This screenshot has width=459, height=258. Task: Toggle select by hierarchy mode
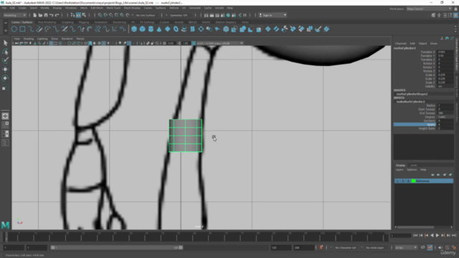click(73, 15)
